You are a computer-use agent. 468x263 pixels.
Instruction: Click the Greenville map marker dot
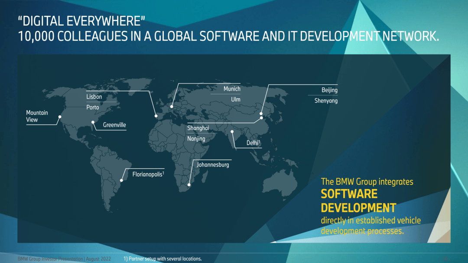point(93,122)
